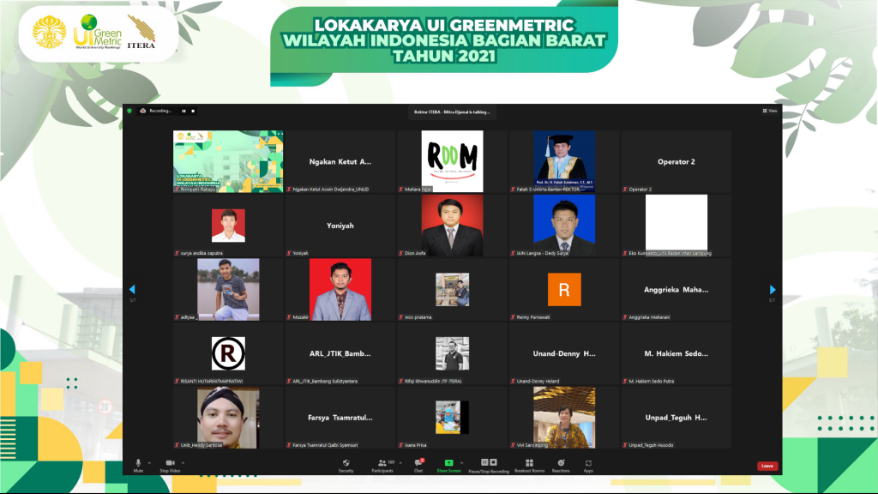Stop recording via top-left stop icon
The height and width of the screenshot is (494, 878).
pyautogui.click(x=193, y=111)
